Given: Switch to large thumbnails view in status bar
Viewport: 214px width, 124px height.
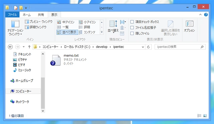Looking at the screenshot, I should [205, 116].
